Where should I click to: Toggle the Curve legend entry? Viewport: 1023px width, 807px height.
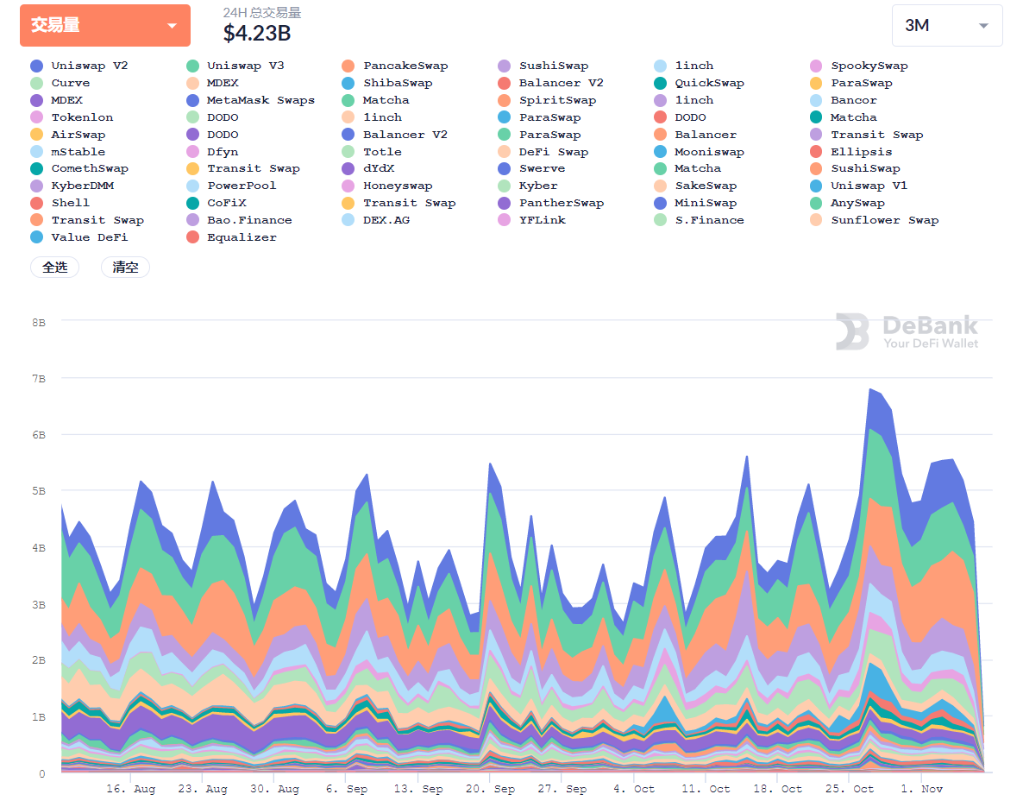[60, 83]
